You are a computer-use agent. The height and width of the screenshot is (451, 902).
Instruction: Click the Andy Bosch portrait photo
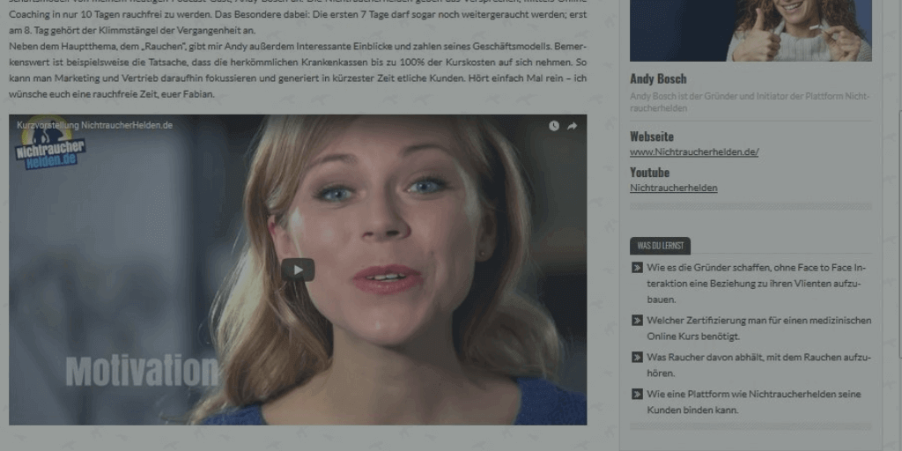pos(750,30)
